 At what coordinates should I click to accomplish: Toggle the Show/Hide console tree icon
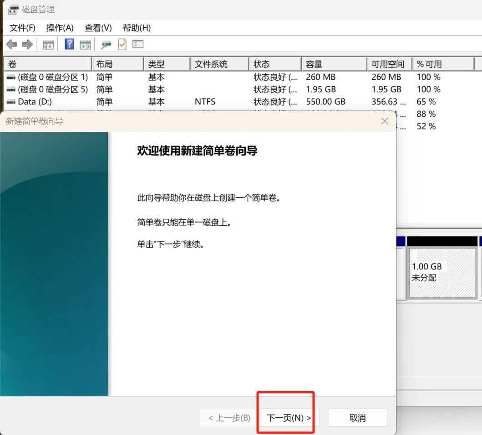(x=48, y=45)
